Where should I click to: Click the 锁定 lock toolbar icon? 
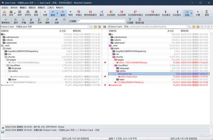click(36, 13)
